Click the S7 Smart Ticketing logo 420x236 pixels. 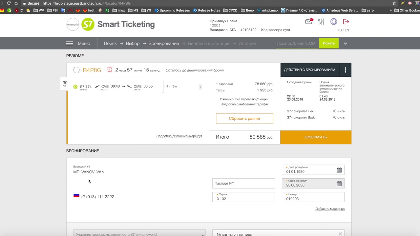coord(118,24)
